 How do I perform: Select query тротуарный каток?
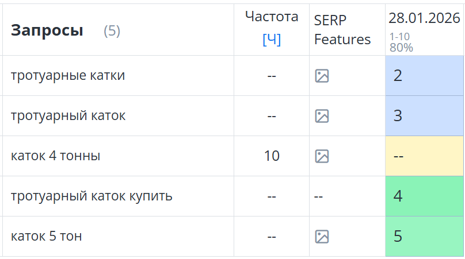point(68,116)
